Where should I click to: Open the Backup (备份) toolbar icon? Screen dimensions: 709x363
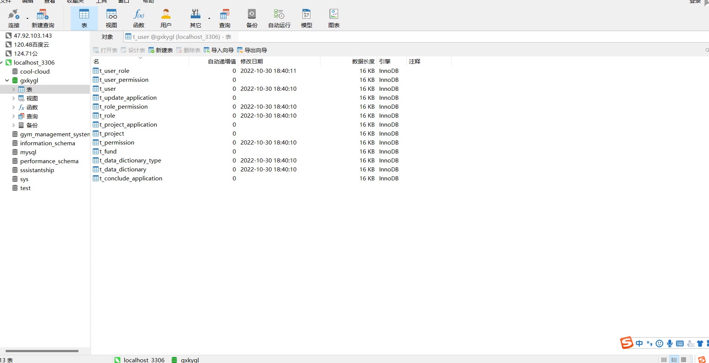pyautogui.click(x=252, y=18)
